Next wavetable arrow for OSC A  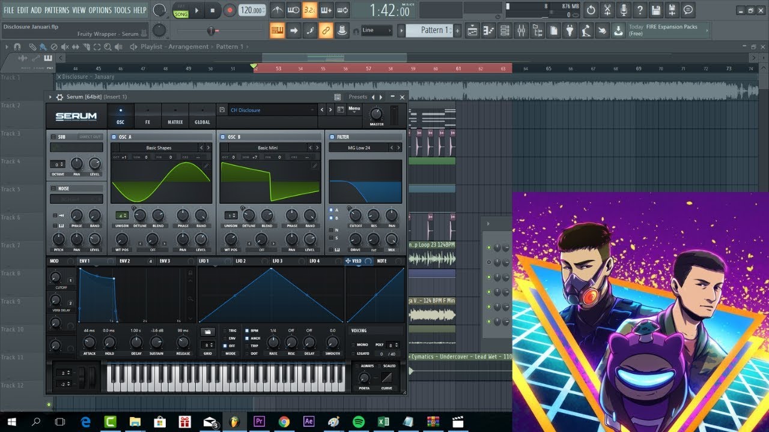[x=208, y=148]
